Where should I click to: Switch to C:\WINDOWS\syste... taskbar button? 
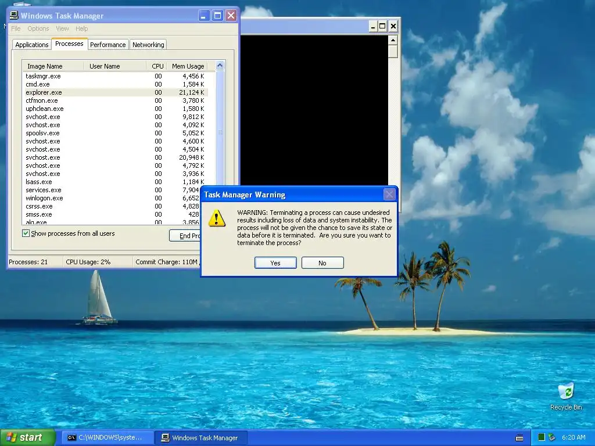[x=107, y=438]
